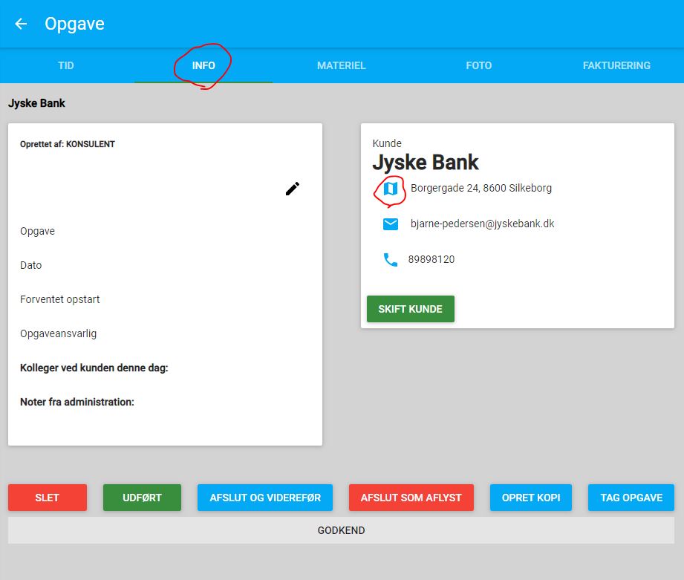Click the Dato field label
Image resolution: width=684 pixels, height=580 pixels.
(31, 265)
